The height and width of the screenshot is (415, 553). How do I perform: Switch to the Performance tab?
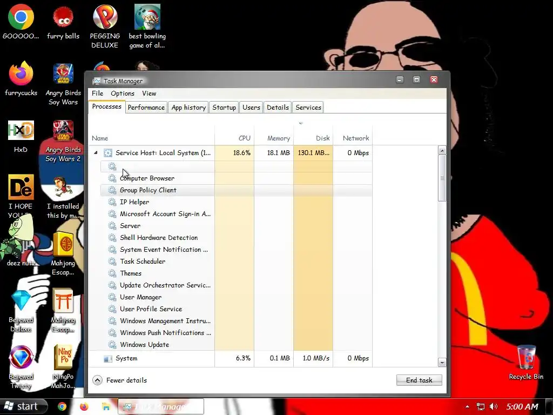146,108
